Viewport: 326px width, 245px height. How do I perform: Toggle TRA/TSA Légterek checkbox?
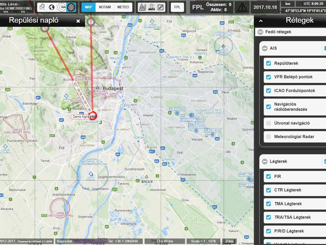(x=269, y=217)
